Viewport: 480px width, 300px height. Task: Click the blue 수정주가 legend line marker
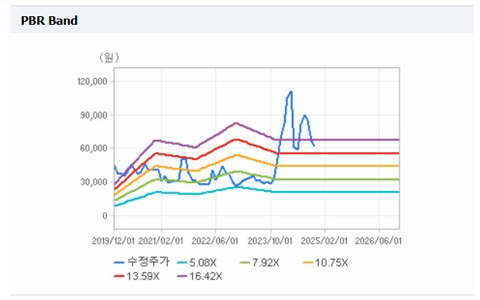[x=118, y=263]
